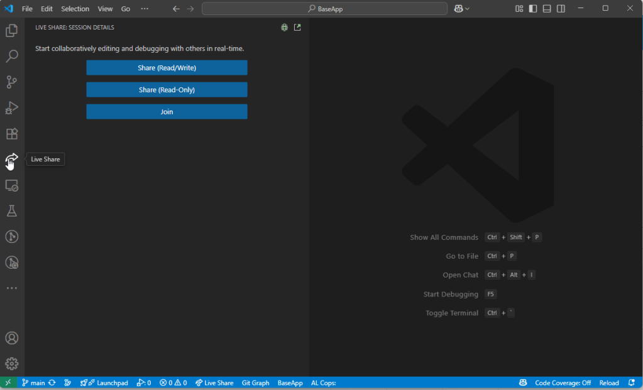Open the Selection menu
The height and width of the screenshot is (390, 643).
point(75,9)
